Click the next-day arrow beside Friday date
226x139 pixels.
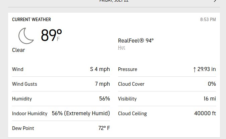point(215,1)
